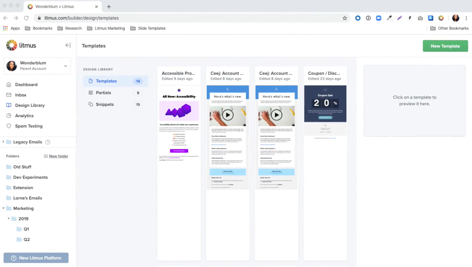
Task: Select the Coupon / Discount template thumbnail
Action: point(325,104)
